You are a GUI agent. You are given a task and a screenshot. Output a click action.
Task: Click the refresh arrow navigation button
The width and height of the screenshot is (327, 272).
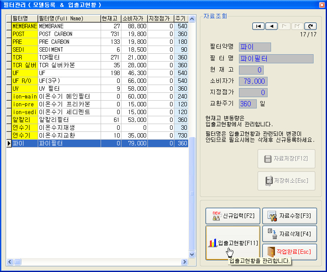[311, 26]
